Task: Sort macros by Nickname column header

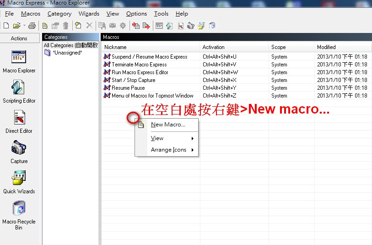Action: (151, 47)
